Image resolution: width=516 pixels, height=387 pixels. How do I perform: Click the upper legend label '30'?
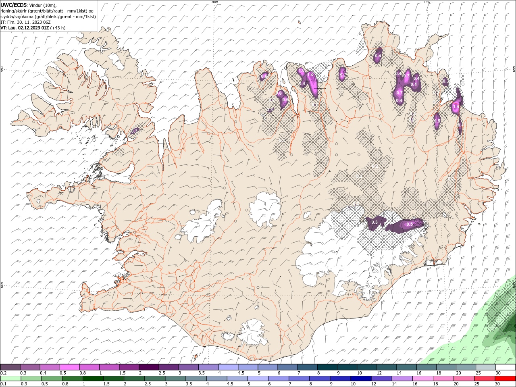pos(498,373)
